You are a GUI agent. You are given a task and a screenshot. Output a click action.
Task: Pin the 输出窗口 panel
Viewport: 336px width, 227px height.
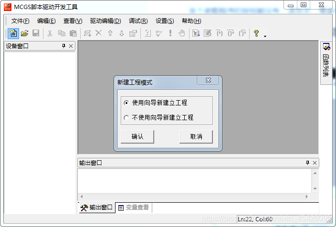click(x=308, y=163)
